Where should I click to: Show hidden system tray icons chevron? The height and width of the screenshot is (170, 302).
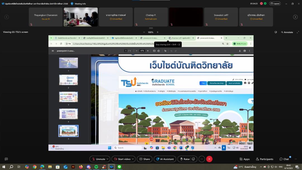click(261, 167)
